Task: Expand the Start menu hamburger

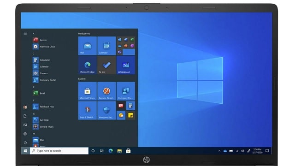Action: 25,34
